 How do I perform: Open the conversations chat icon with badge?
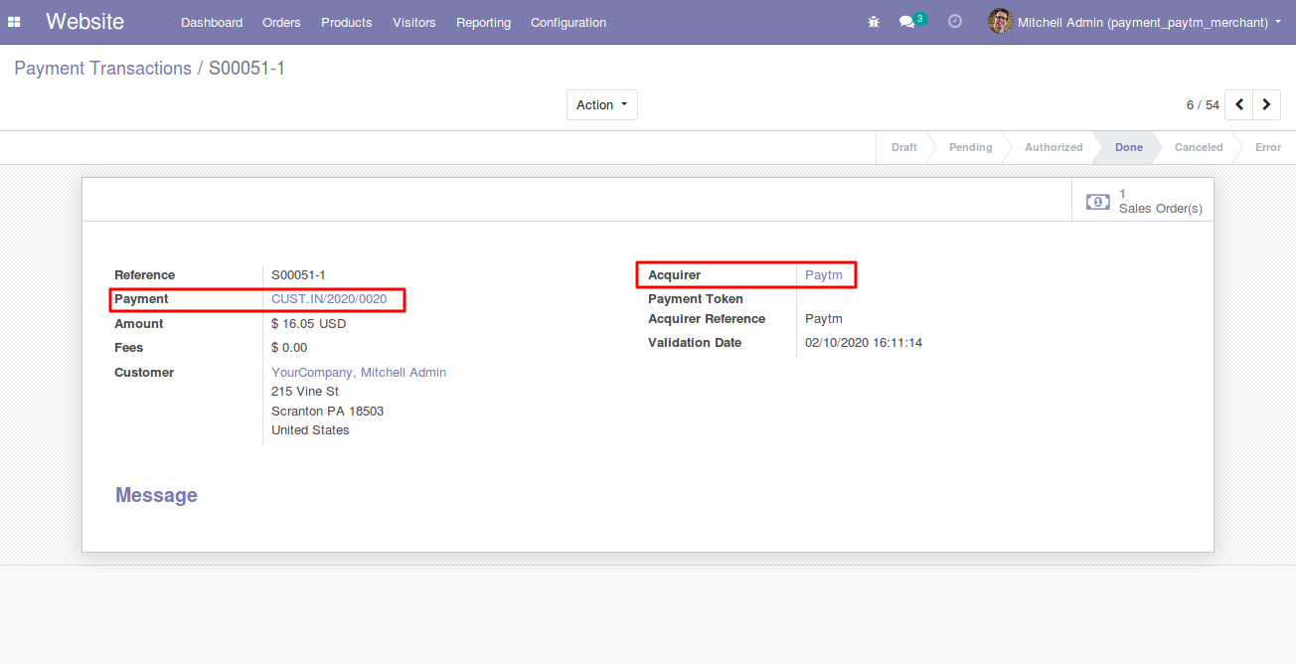(x=912, y=21)
